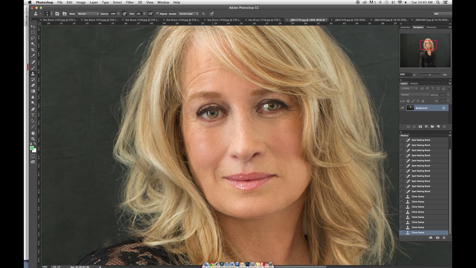Click the foreground green color swatch

click(32, 148)
